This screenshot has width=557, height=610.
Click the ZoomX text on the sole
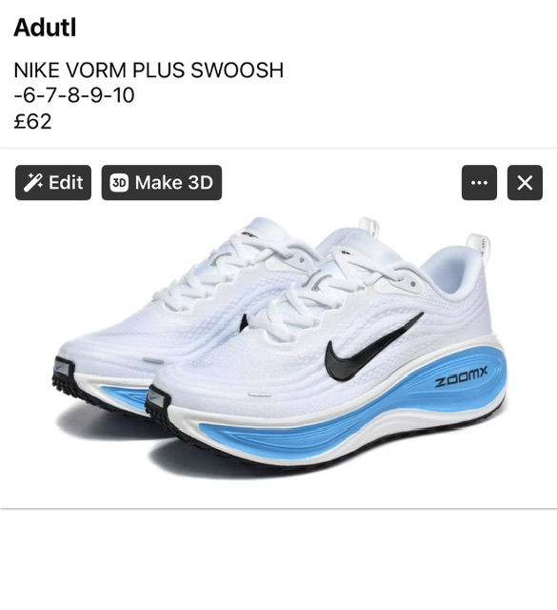coord(461,377)
